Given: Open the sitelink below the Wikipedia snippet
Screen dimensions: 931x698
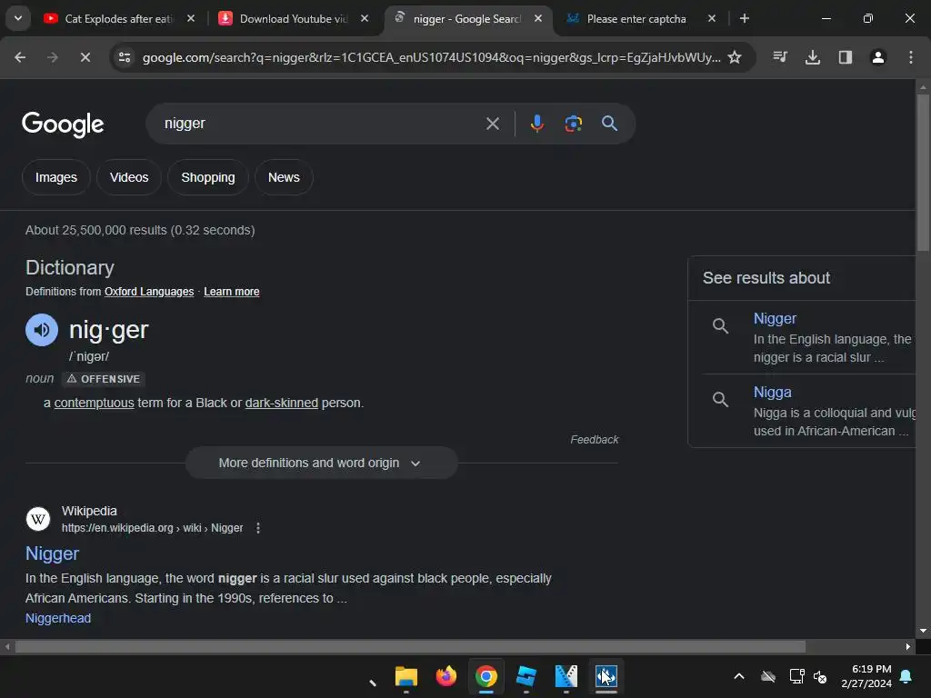Looking at the screenshot, I should 58,618.
